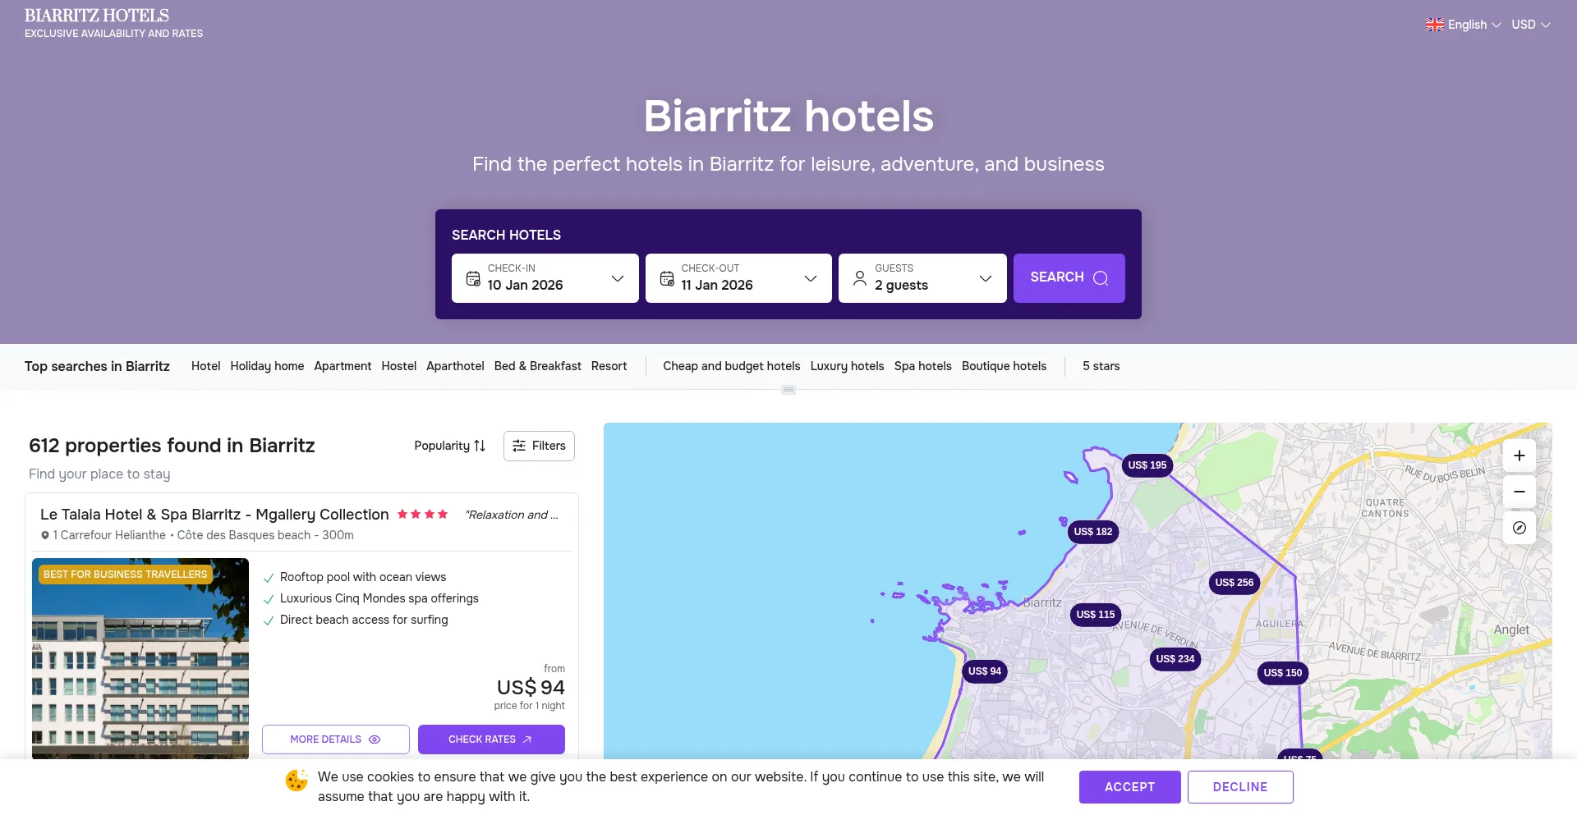Open the check-in date dropdown
Screen dimensions: 1577x815
coord(618,278)
